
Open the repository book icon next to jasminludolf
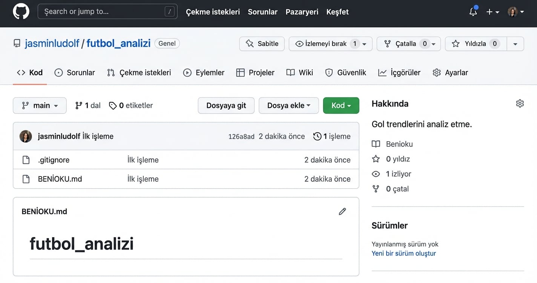click(17, 43)
